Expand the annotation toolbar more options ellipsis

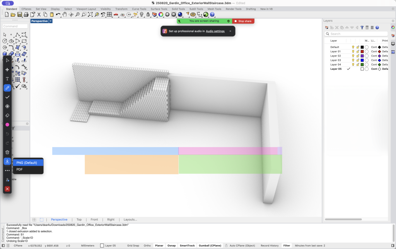pos(7,170)
